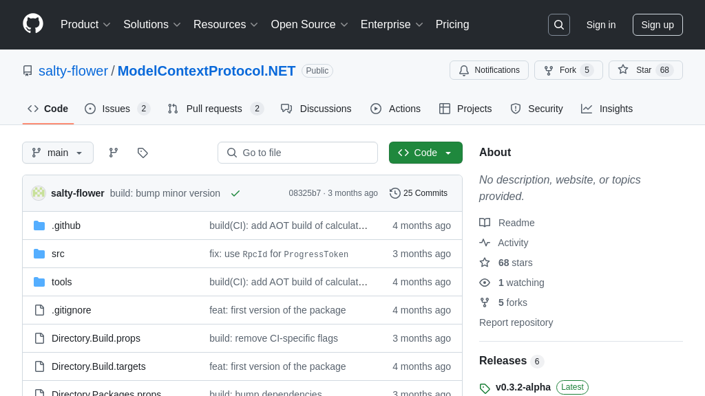Switch to the Issues tab

coord(116,109)
